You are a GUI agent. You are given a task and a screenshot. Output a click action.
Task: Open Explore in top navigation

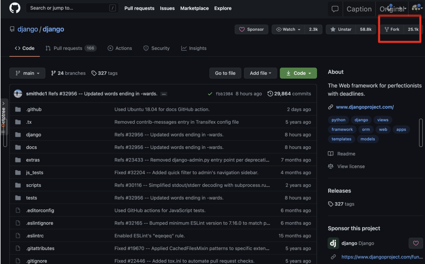tap(223, 8)
